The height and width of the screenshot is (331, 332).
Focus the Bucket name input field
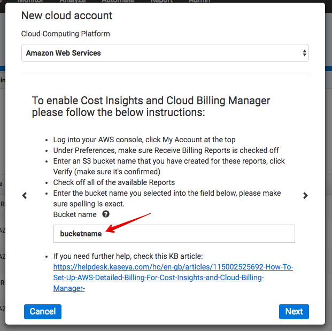tap(174, 234)
